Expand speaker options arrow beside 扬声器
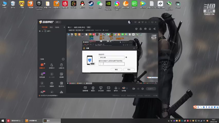Screen dimensions: 219x123 [127, 88]
